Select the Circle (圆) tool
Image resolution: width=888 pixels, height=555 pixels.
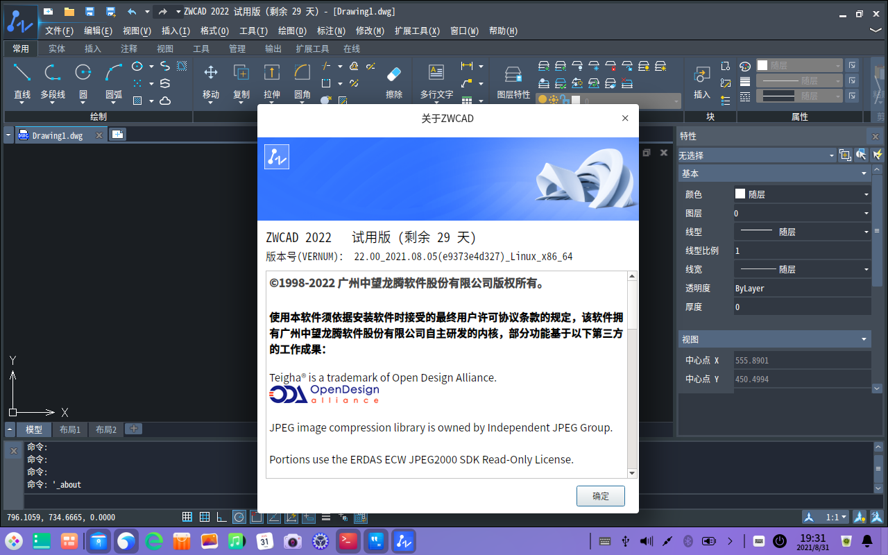coord(83,82)
